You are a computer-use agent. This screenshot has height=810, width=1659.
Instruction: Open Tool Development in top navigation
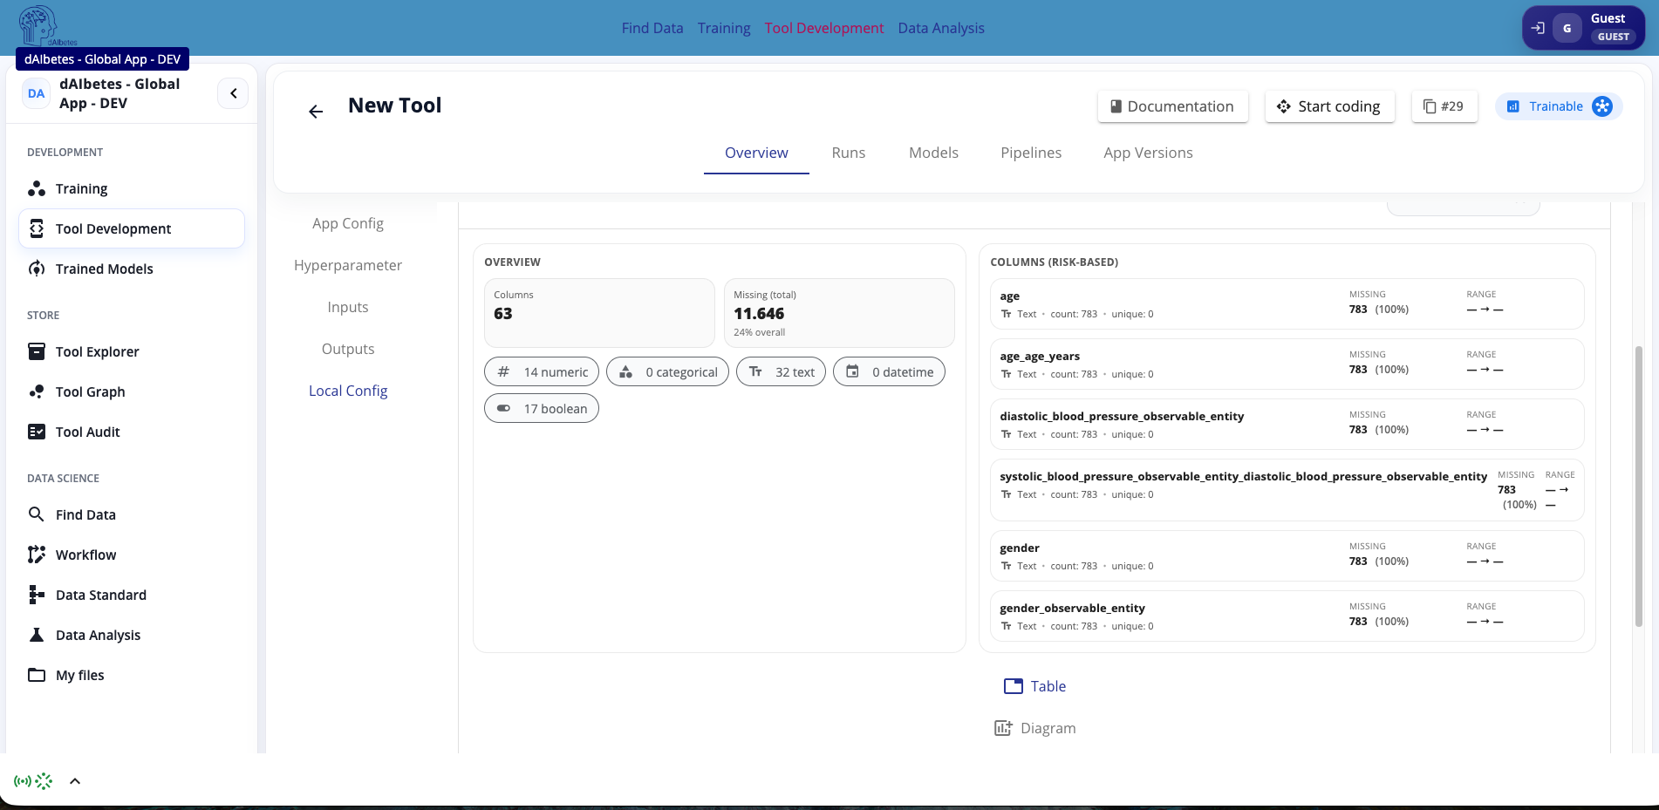point(824,28)
